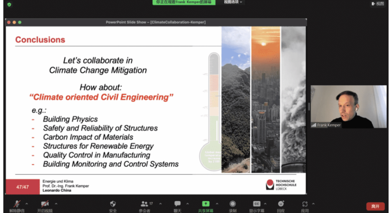Expand video options arrow beside camera
The height and width of the screenshot is (213, 392).
pos(56,204)
